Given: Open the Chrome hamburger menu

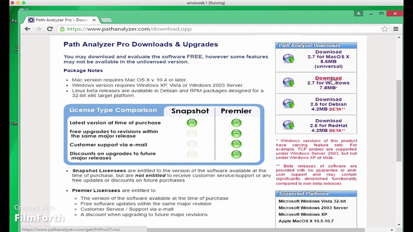Looking at the screenshot, I should click(396, 29).
